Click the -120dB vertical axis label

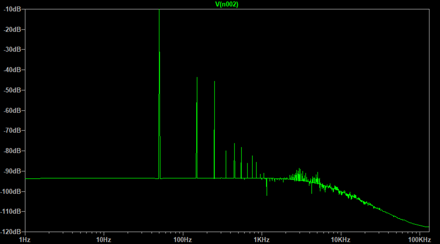coord(11,231)
